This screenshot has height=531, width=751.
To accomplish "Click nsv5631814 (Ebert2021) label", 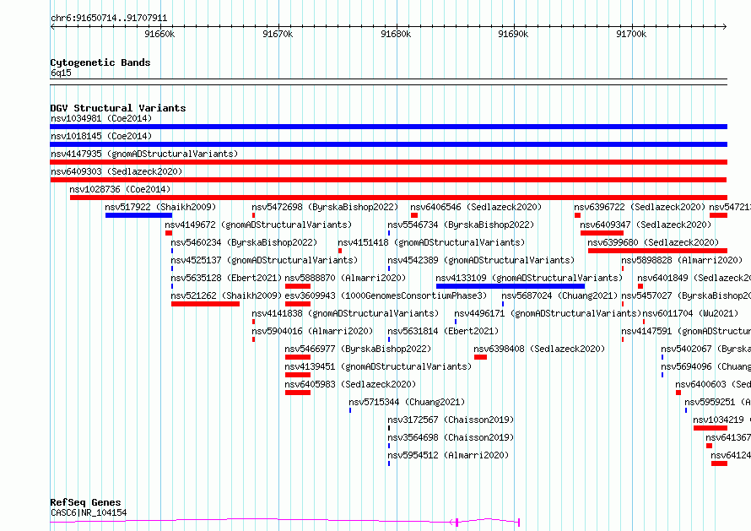I will click(444, 331).
